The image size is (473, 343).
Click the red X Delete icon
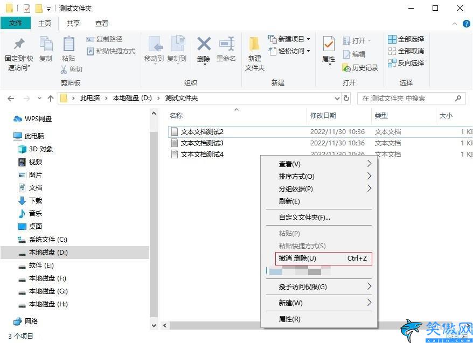204,44
